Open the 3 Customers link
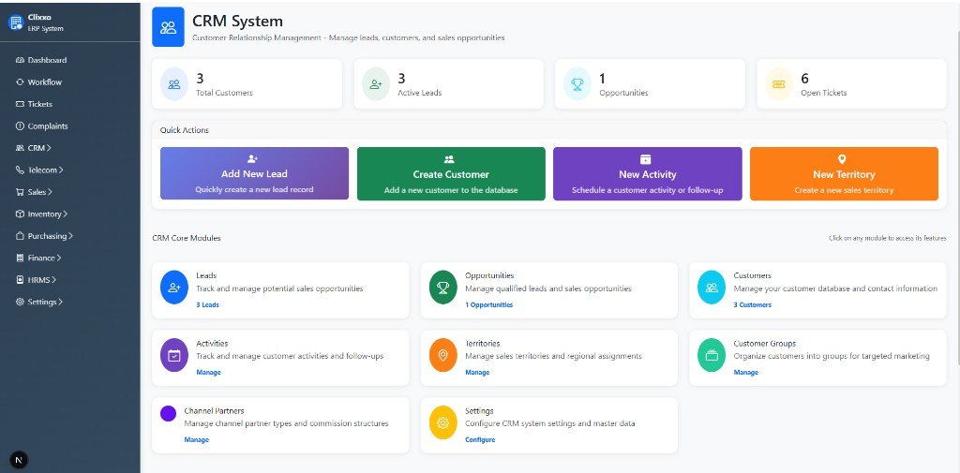 [753, 304]
